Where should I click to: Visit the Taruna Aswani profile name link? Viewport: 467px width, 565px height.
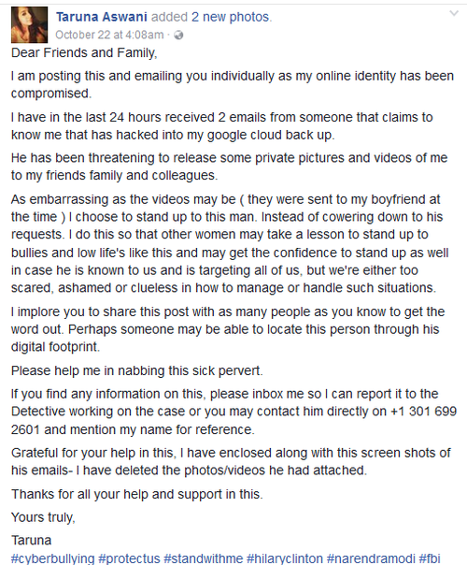(x=102, y=17)
